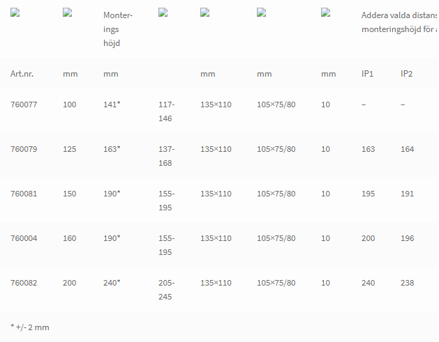Select article number 760077

point(24,104)
